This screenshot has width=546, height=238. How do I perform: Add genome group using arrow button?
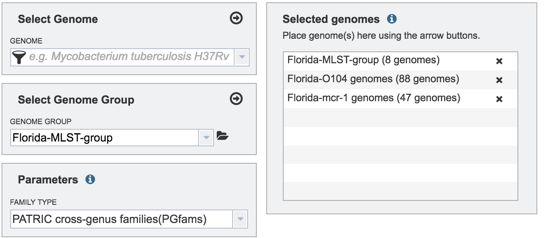(237, 99)
